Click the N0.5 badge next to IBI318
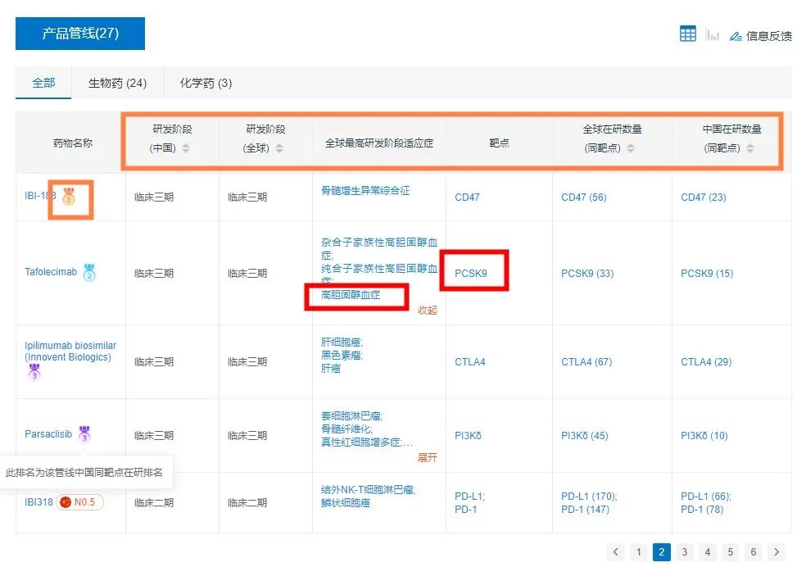This screenshot has height=567, width=806. pyautogui.click(x=79, y=502)
